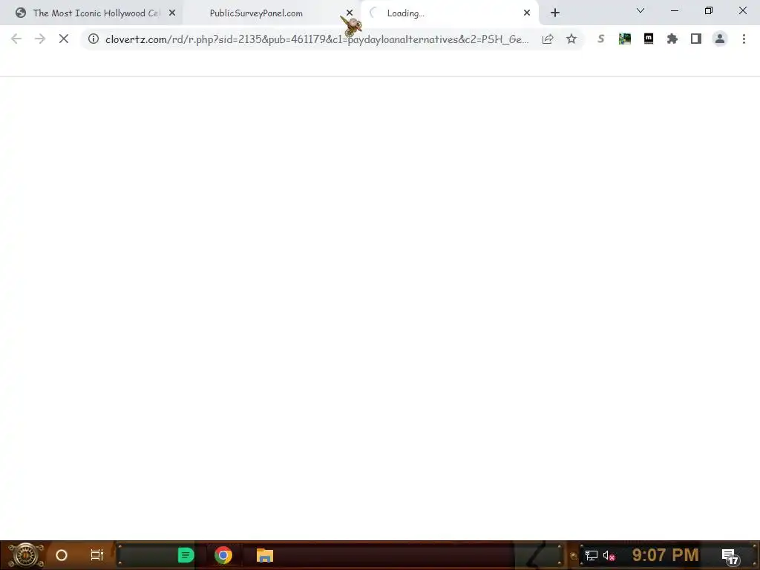Image resolution: width=760 pixels, height=570 pixels.
Task: Open the notification center with 17
Action: (x=730, y=557)
